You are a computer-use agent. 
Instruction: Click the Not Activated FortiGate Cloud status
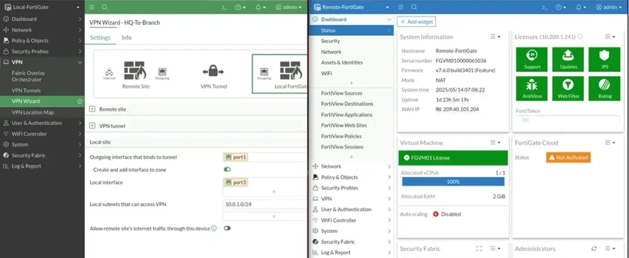click(x=568, y=158)
